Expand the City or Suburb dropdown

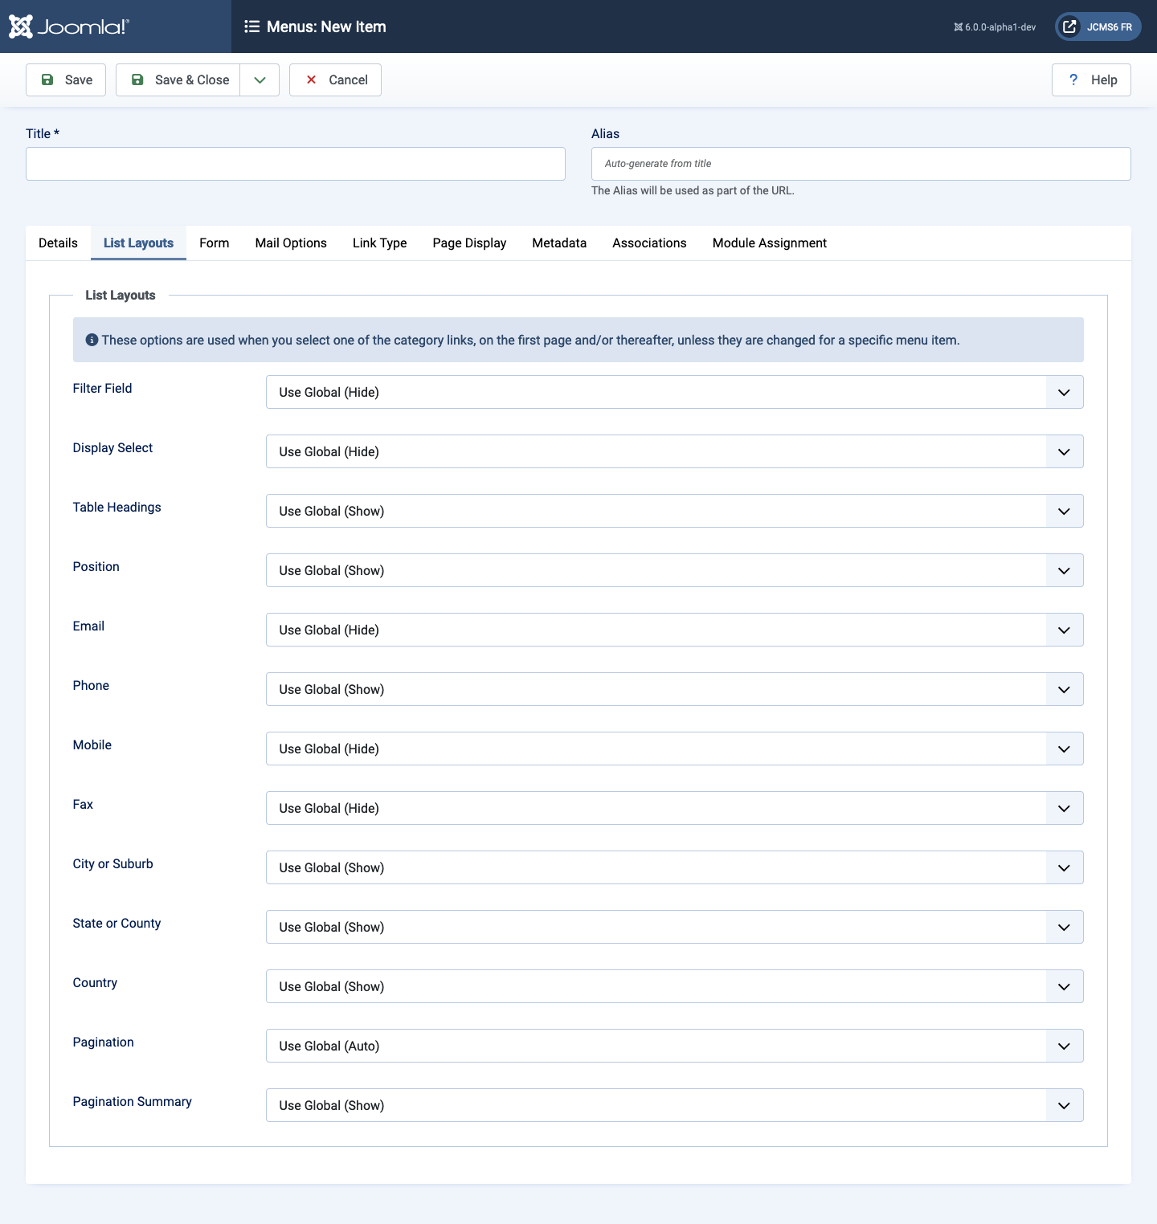coord(675,867)
